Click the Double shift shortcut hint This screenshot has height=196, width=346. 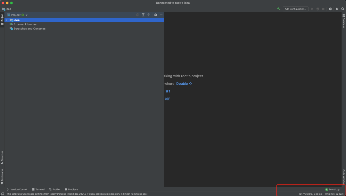(x=184, y=83)
